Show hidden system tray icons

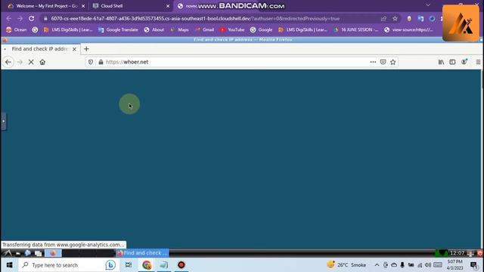pos(377,265)
